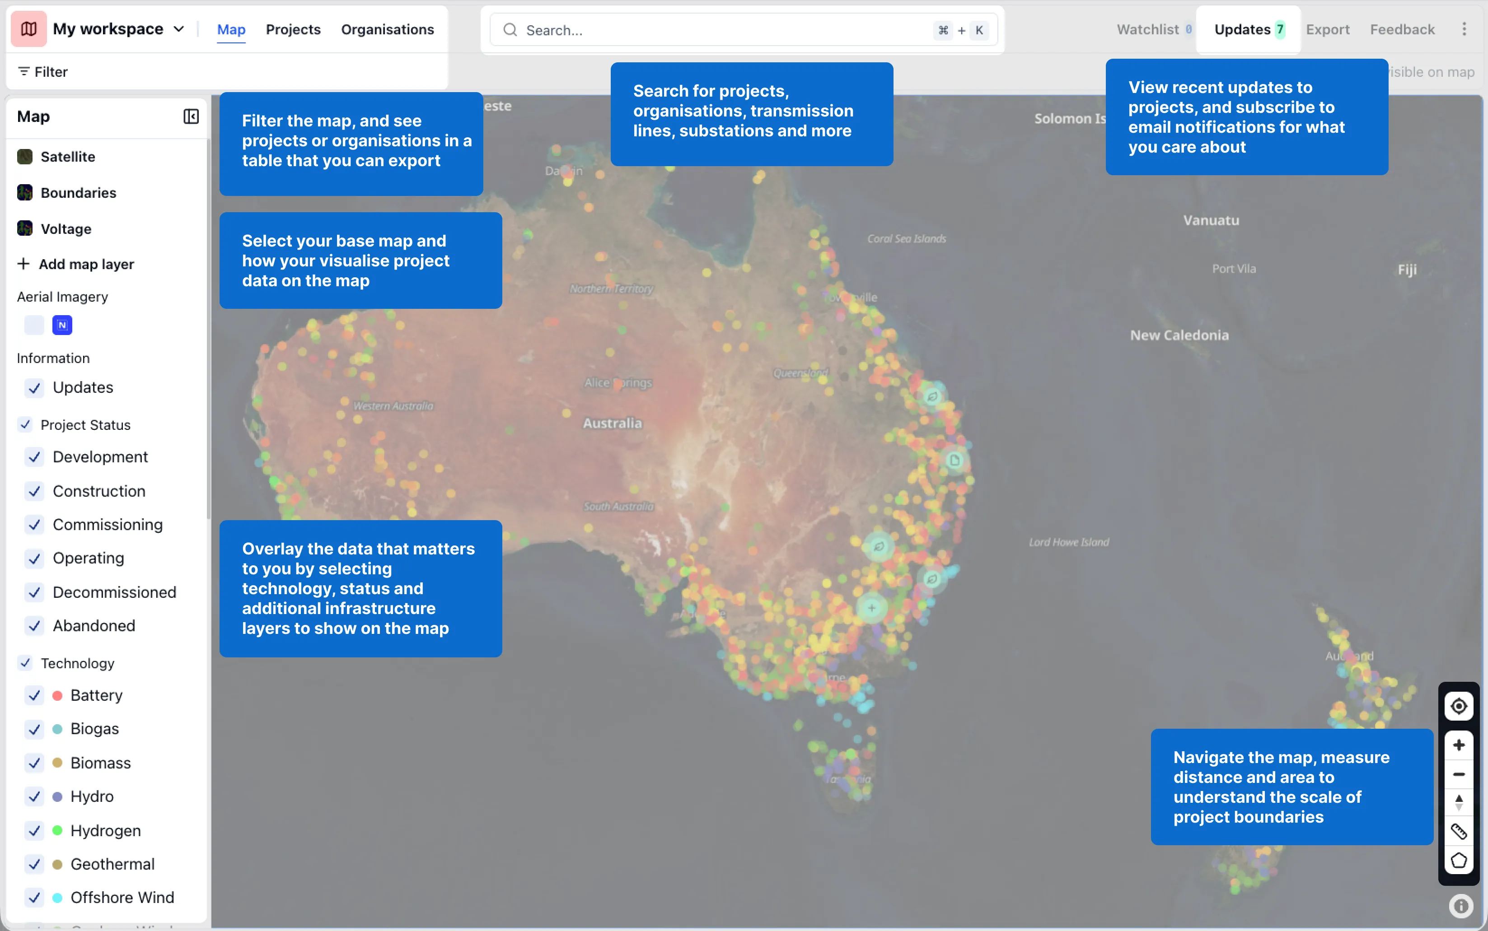Open the Feedback link
1488x931 pixels.
click(x=1402, y=29)
